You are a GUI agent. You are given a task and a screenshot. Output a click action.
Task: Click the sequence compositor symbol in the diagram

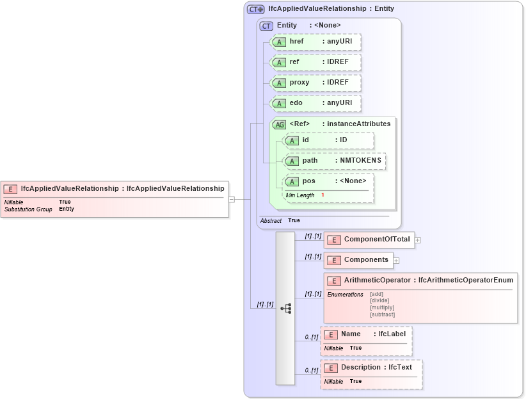click(x=286, y=309)
